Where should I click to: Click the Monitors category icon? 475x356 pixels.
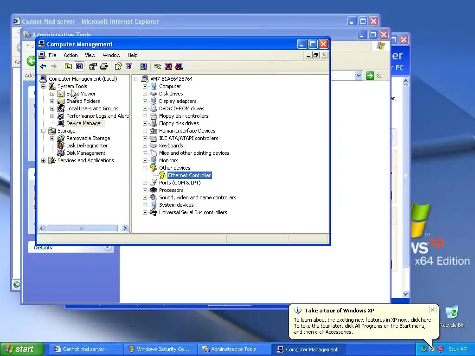[154, 160]
